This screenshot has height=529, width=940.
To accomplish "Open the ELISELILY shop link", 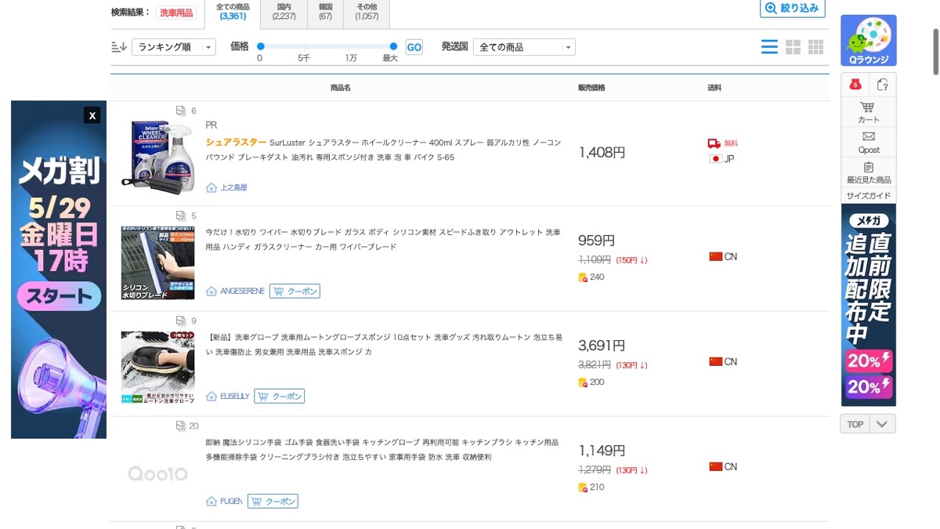I will pyautogui.click(x=234, y=396).
